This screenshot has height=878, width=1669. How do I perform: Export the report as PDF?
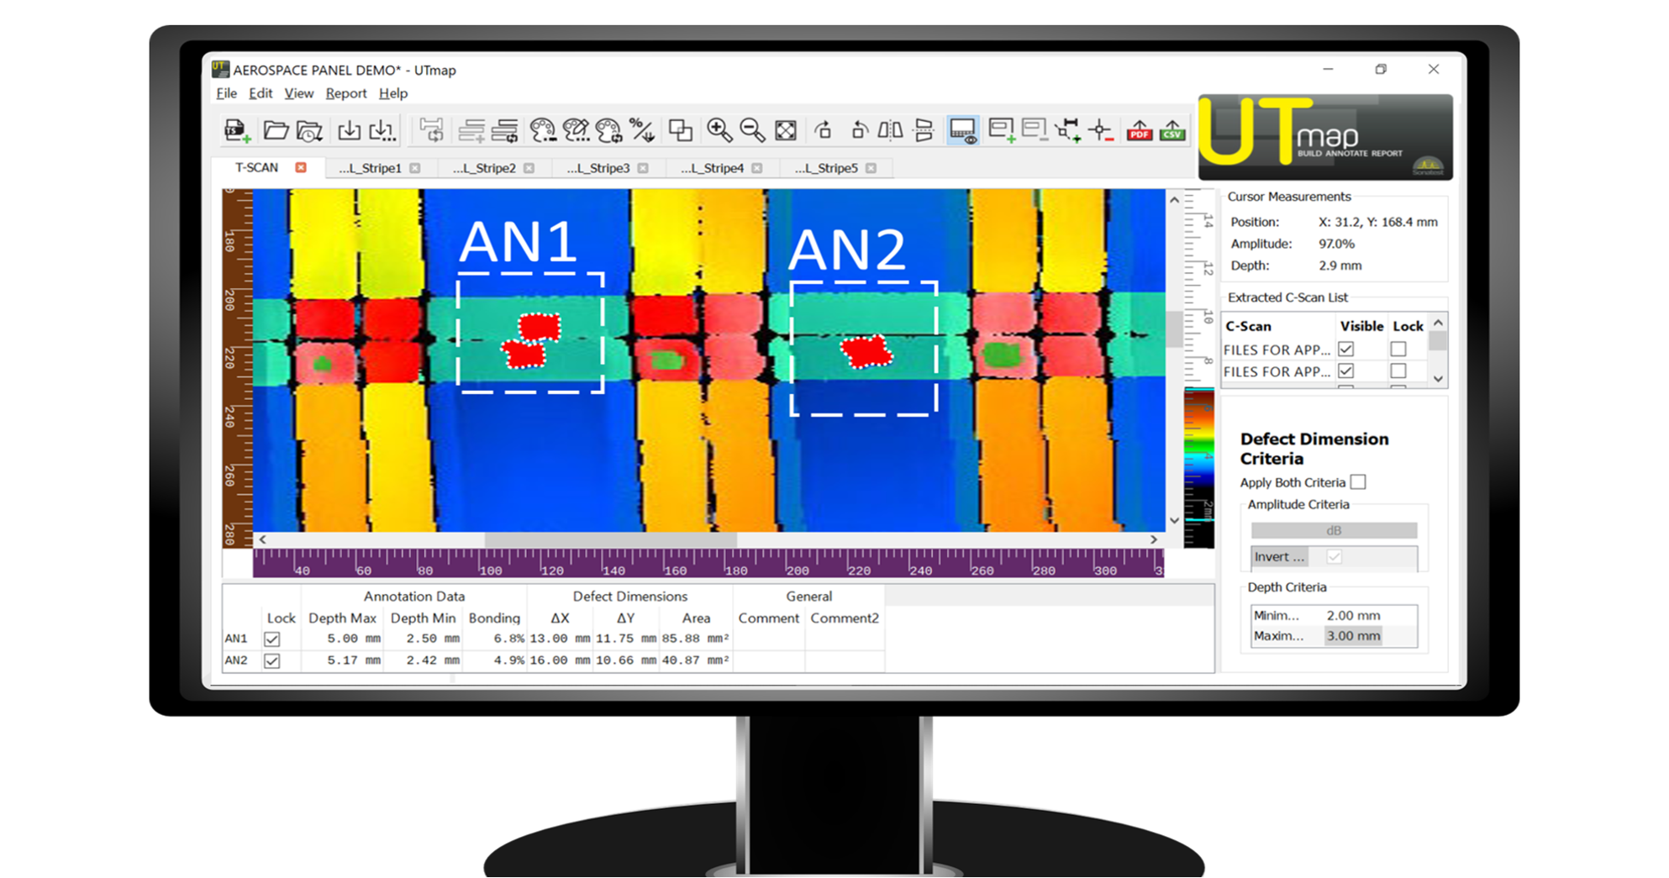click(x=1140, y=131)
